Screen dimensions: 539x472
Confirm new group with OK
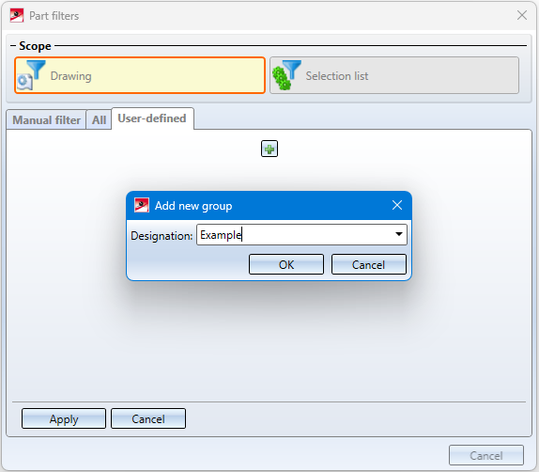pos(286,264)
